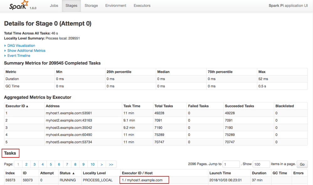This screenshot has height=185, width=313.
Task: Go to the Executors tab
Action: point(142,6)
